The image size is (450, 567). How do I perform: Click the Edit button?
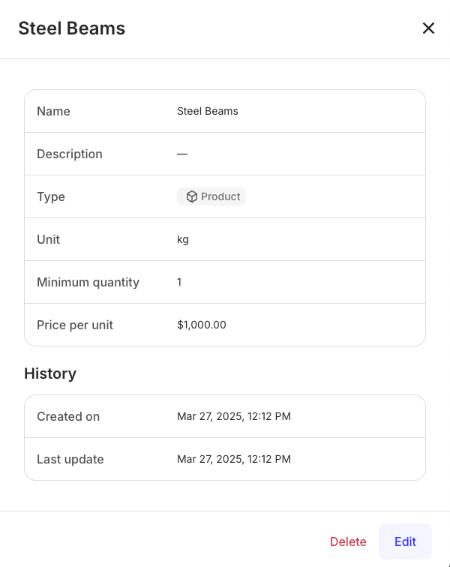(405, 541)
